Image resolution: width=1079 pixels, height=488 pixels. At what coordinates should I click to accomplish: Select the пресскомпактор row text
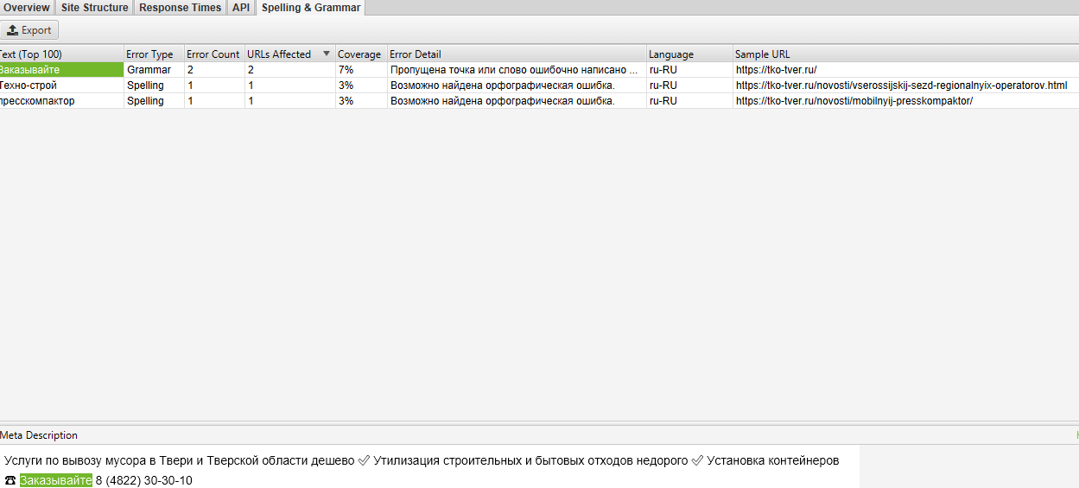click(x=37, y=101)
